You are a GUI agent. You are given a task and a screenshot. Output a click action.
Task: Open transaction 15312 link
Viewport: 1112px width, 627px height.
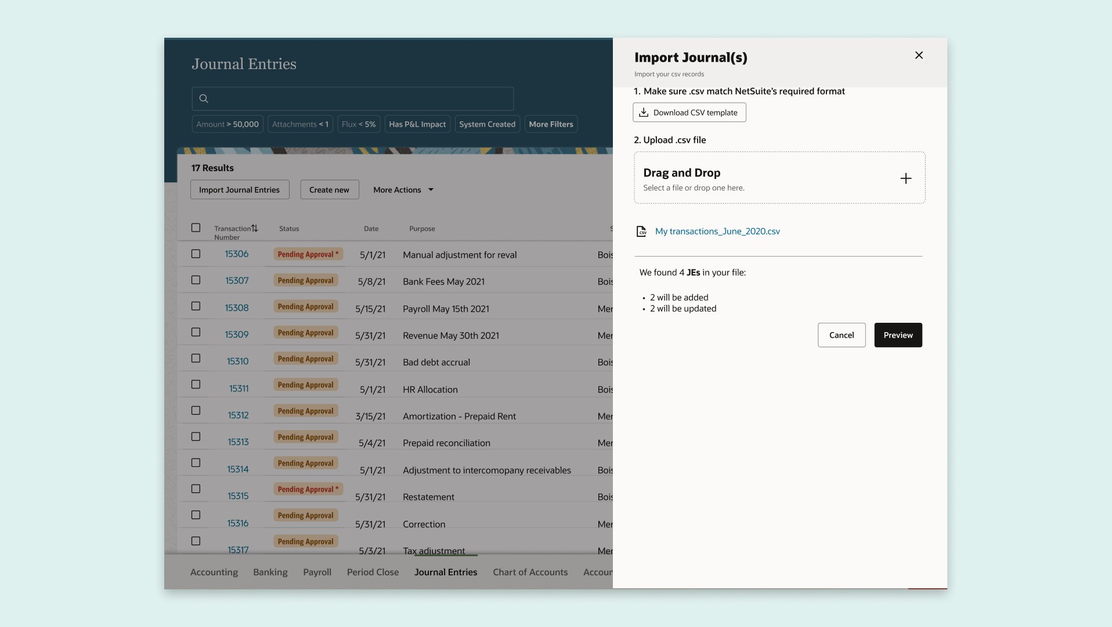click(238, 415)
